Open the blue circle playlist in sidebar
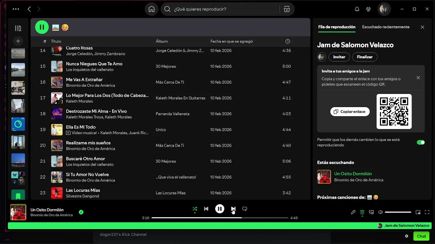 (18, 124)
